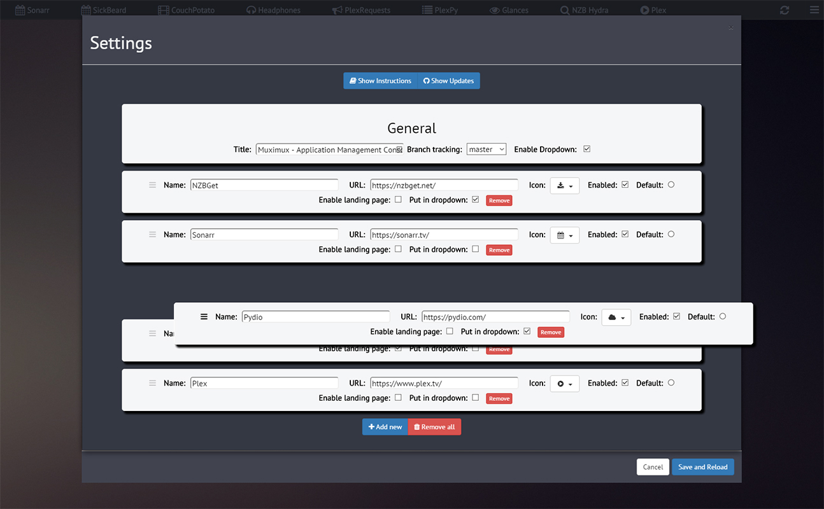
Task: Open the hamburger menu in the top bar
Action: tap(814, 10)
